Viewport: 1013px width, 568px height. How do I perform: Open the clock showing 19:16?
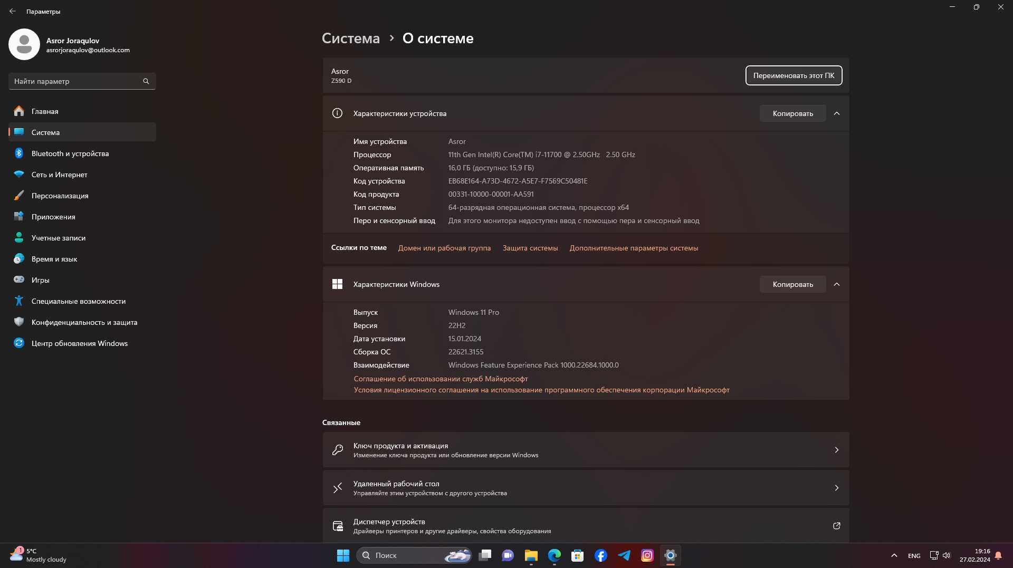(x=974, y=555)
